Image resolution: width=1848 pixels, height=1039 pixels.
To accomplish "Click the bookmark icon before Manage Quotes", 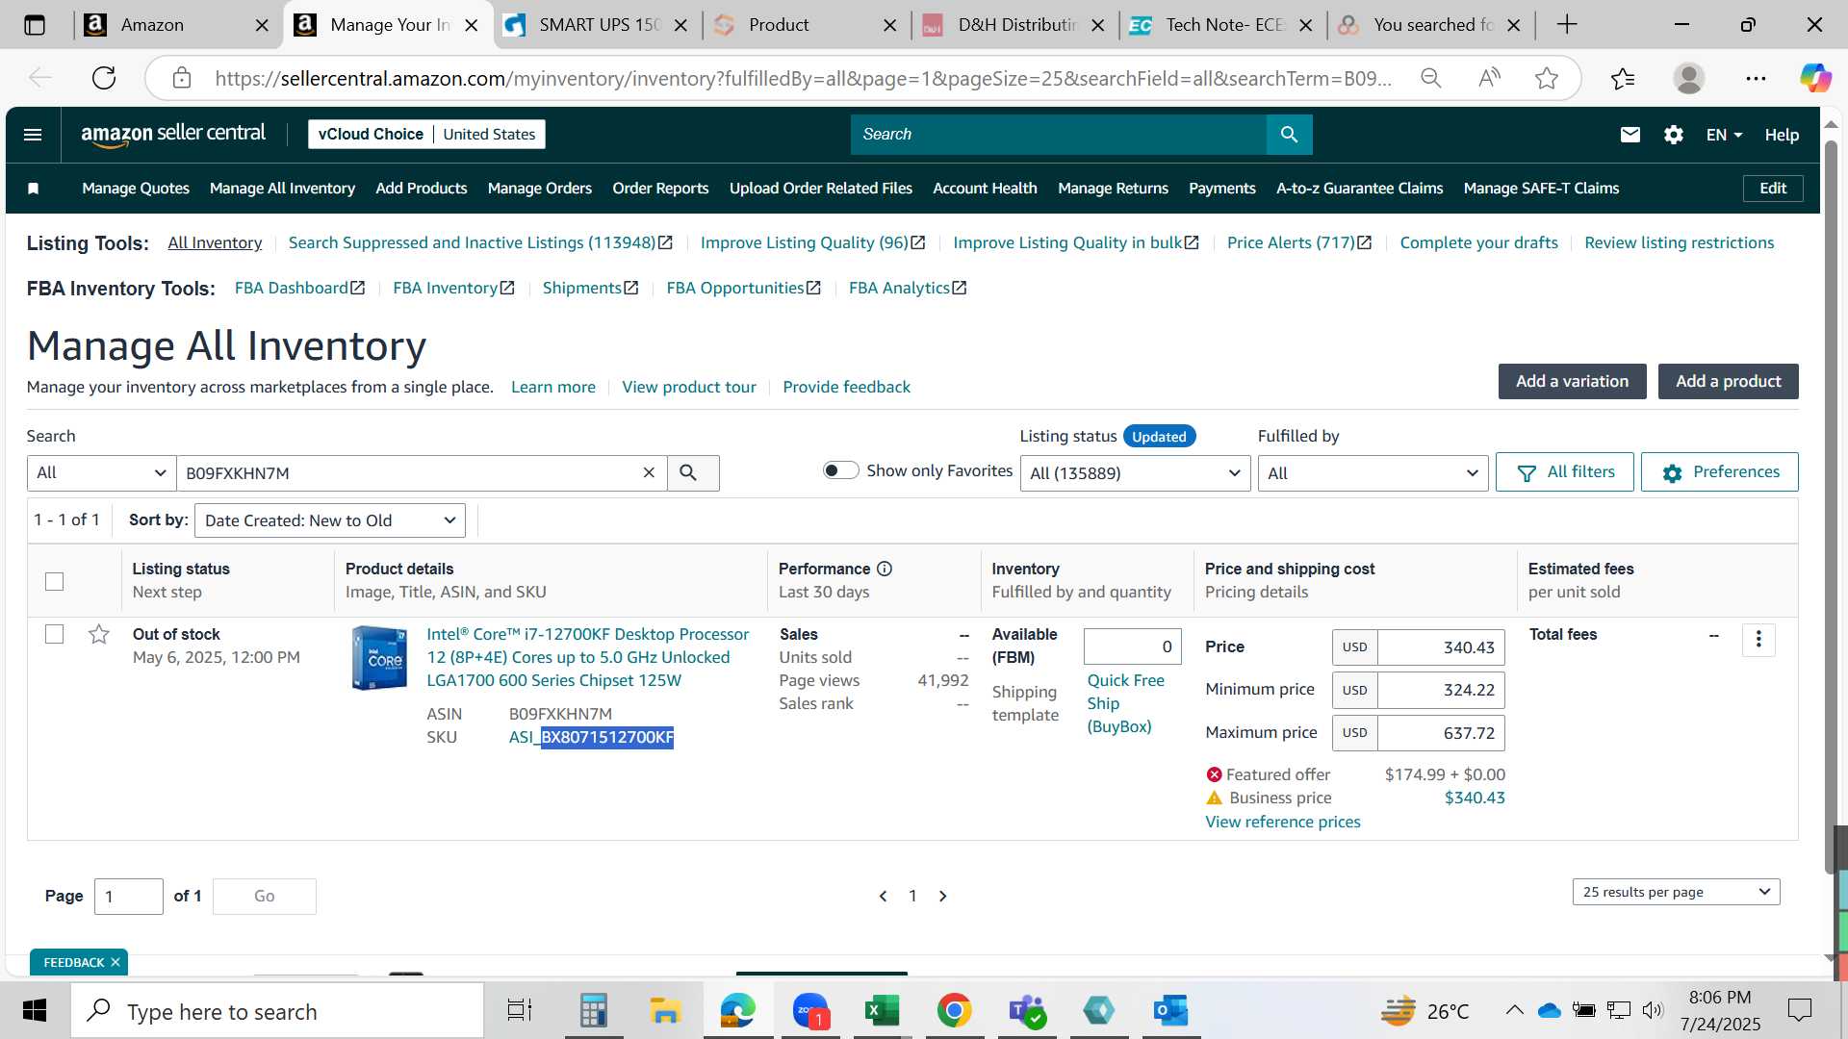I will [34, 189].
